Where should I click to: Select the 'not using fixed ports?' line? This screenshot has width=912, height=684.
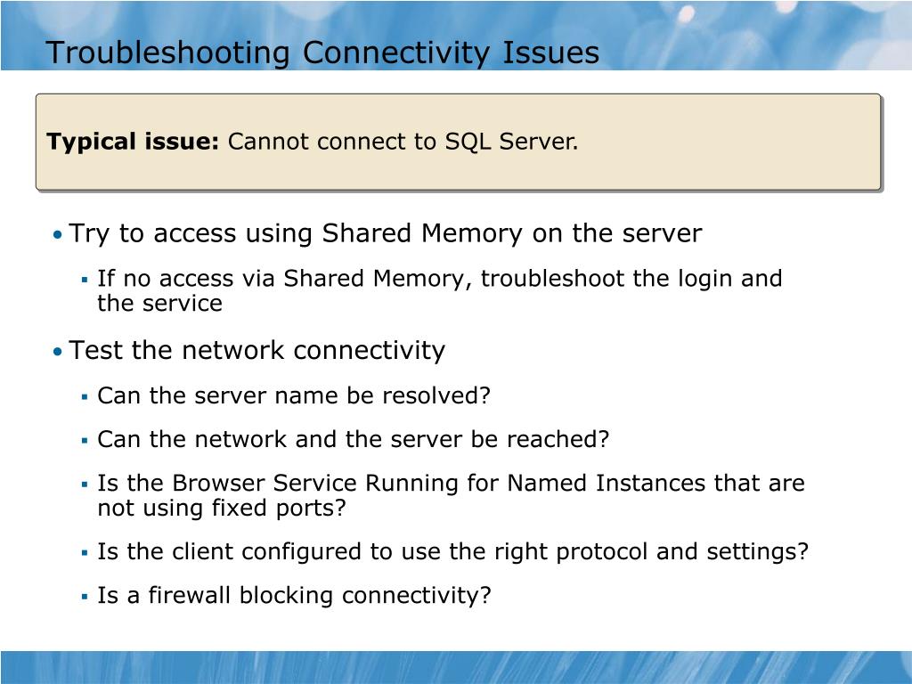(222, 509)
